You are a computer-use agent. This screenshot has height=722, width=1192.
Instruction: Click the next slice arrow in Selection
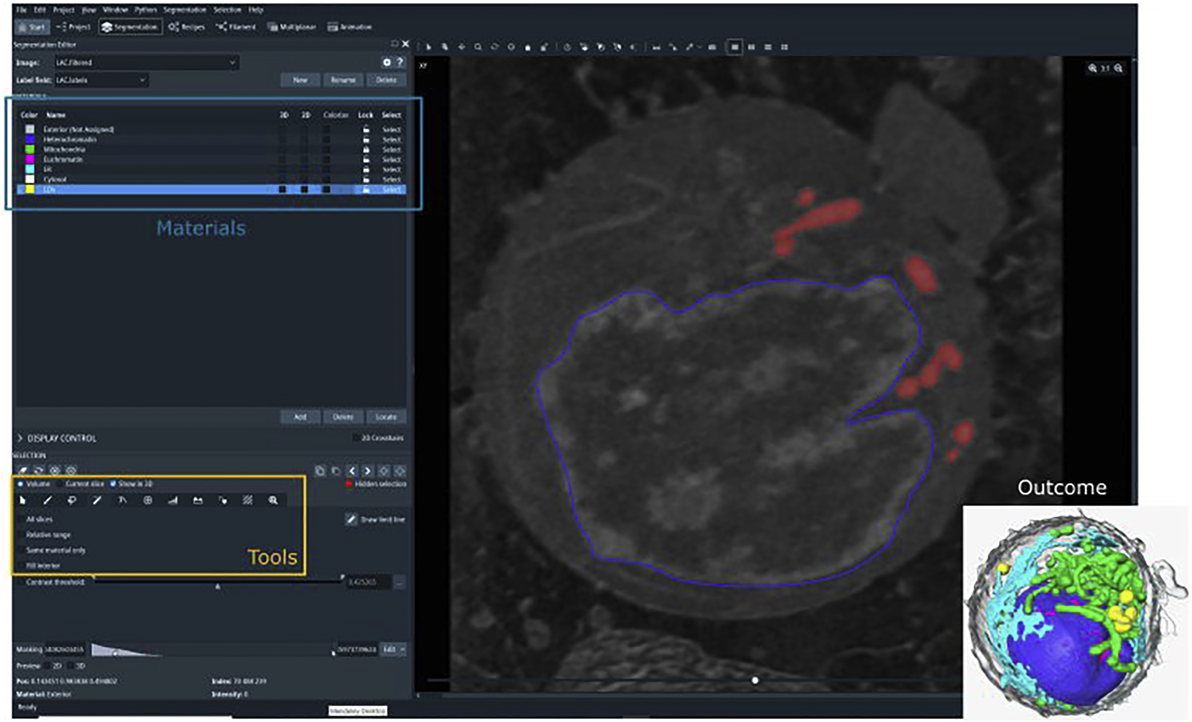(368, 471)
